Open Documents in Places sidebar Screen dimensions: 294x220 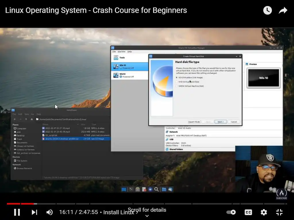(x=20, y=143)
